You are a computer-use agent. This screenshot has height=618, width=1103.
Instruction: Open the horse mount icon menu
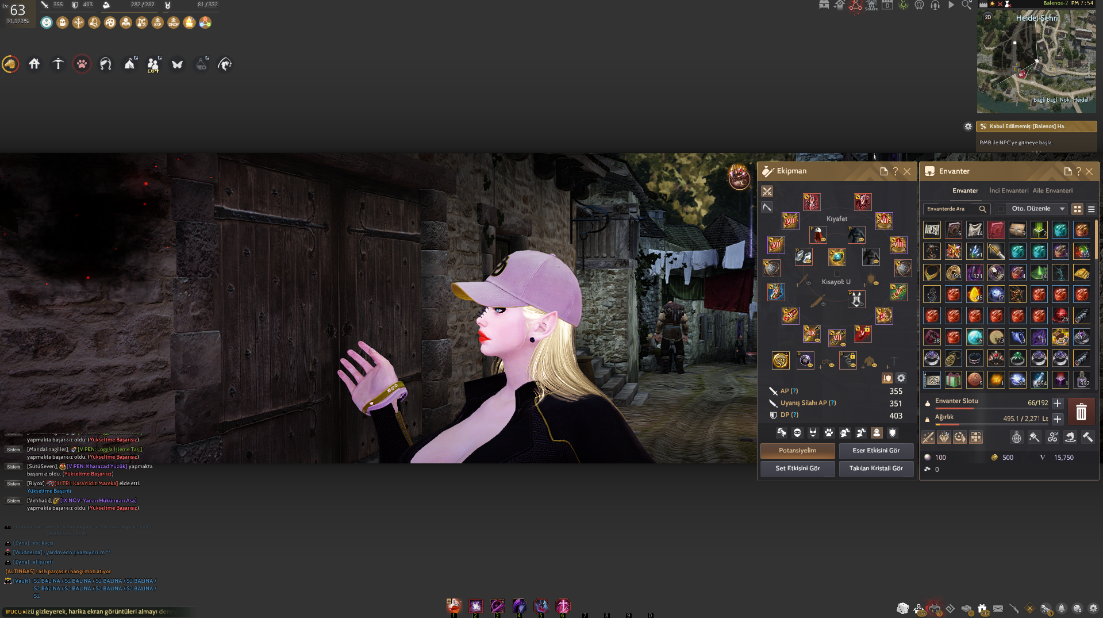tap(10, 64)
